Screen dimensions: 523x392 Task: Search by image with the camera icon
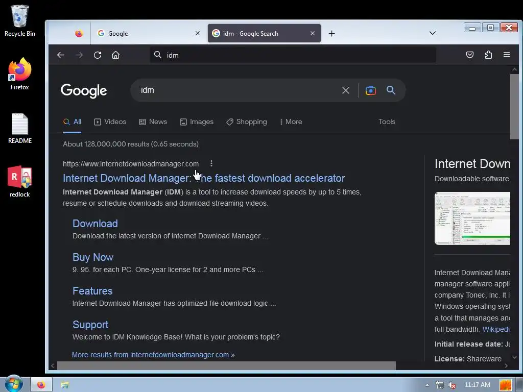371,90
